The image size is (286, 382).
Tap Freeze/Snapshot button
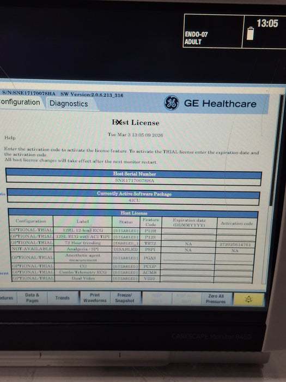(125, 298)
